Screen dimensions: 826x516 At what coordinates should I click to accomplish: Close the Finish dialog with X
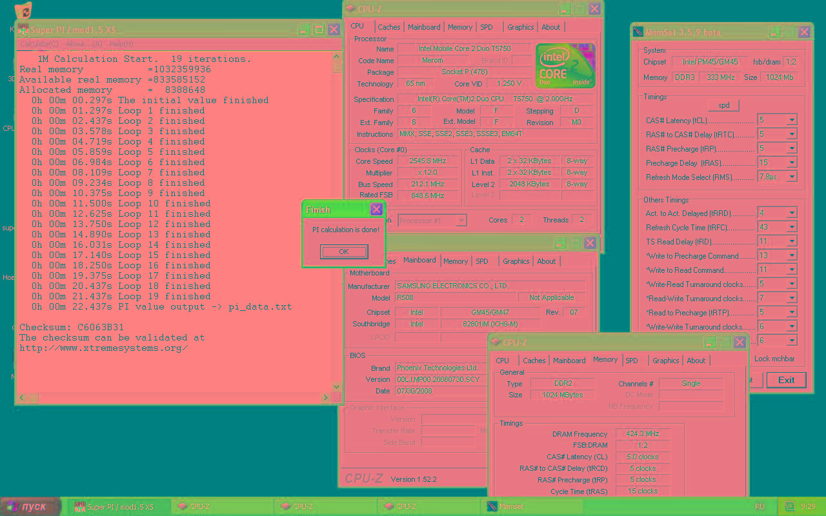pyautogui.click(x=376, y=210)
